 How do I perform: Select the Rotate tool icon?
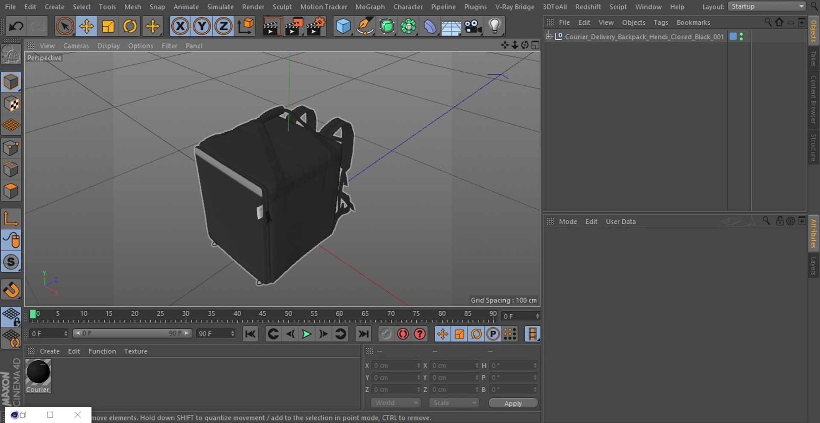pyautogui.click(x=130, y=26)
